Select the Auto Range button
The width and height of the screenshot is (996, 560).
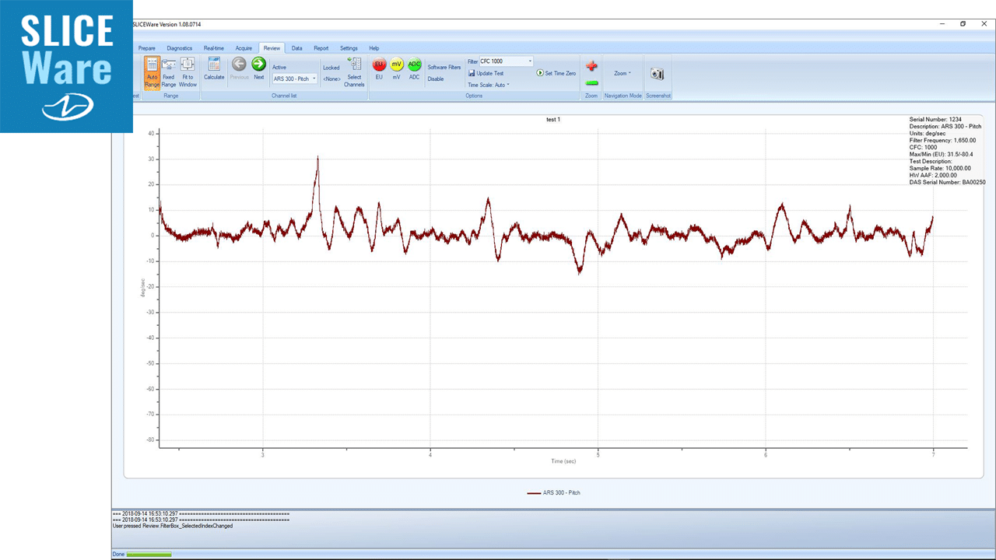[152, 72]
